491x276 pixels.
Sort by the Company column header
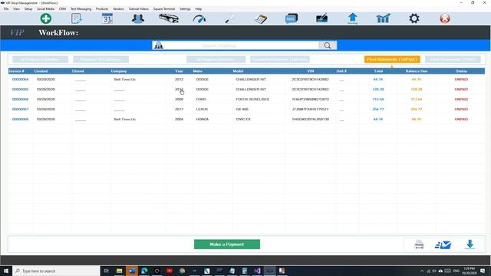[x=119, y=71]
